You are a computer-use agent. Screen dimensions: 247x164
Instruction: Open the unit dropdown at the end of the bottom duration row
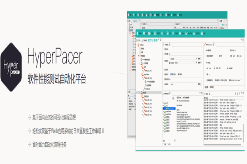[200, 84]
